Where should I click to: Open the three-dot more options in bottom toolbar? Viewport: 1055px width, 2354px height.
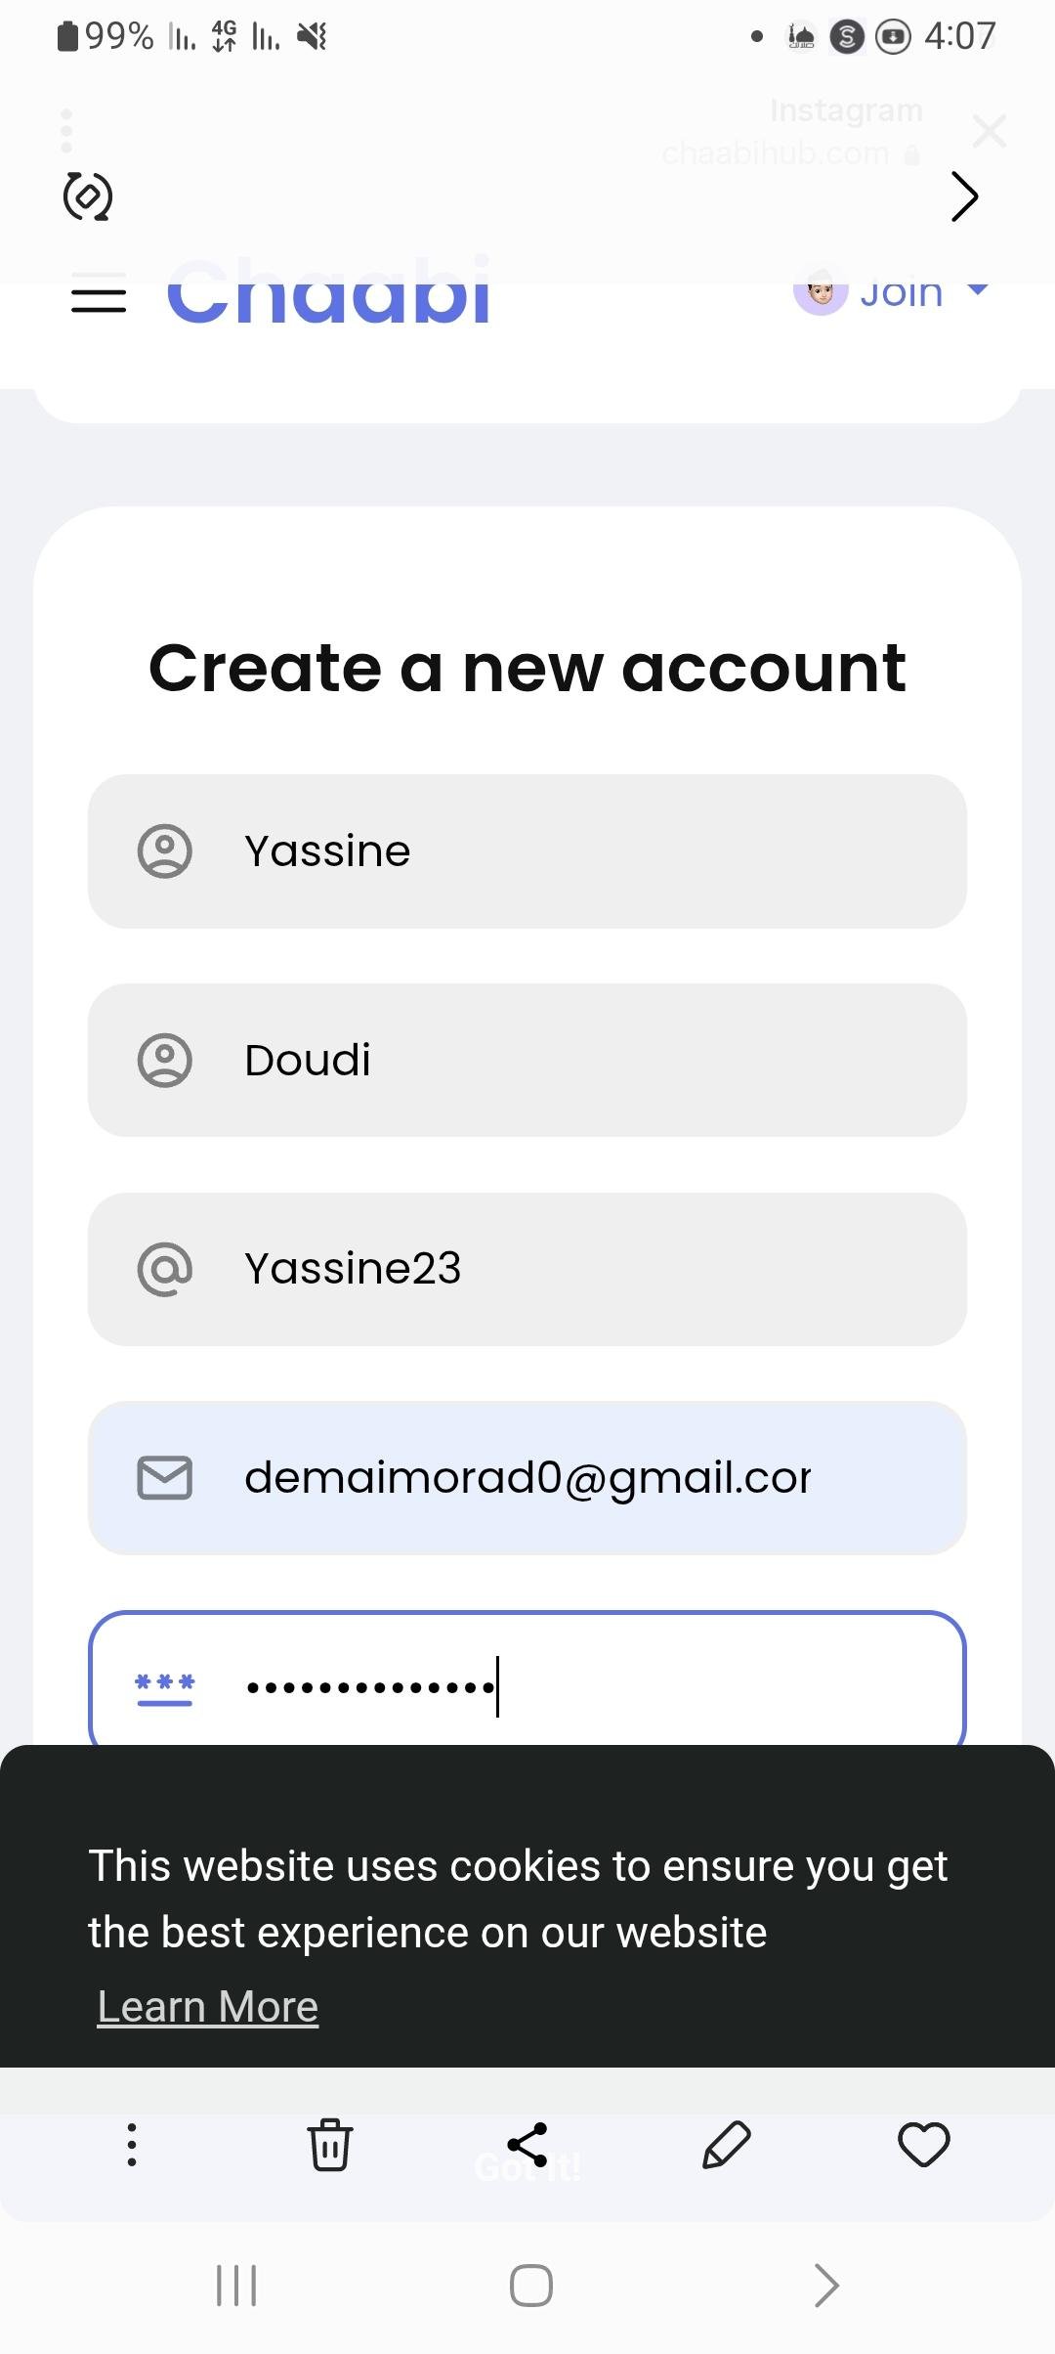132,2145
